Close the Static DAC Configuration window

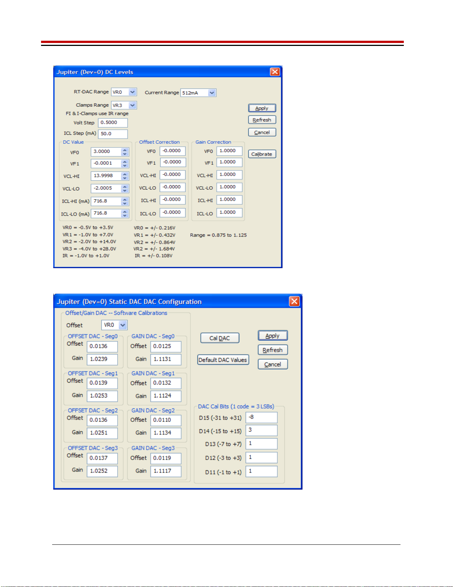pos(294,301)
